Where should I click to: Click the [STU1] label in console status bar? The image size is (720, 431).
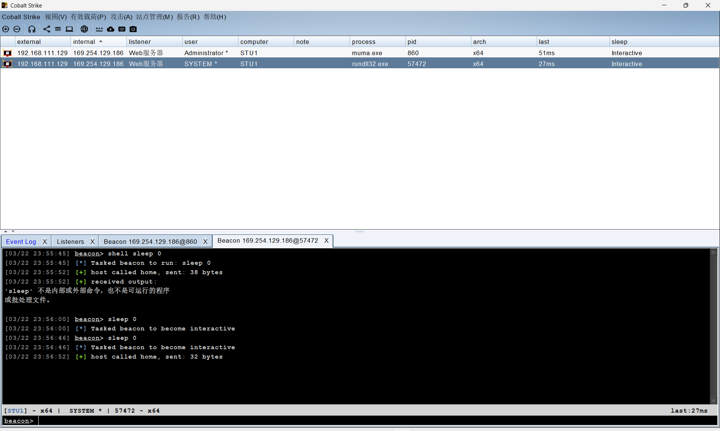tap(16, 411)
